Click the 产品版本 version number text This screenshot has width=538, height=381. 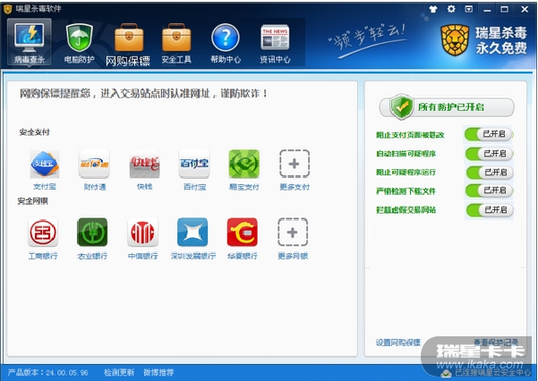pyautogui.click(x=48, y=372)
